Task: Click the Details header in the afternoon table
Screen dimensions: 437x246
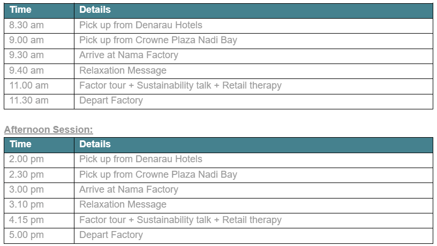Action: (95, 144)
